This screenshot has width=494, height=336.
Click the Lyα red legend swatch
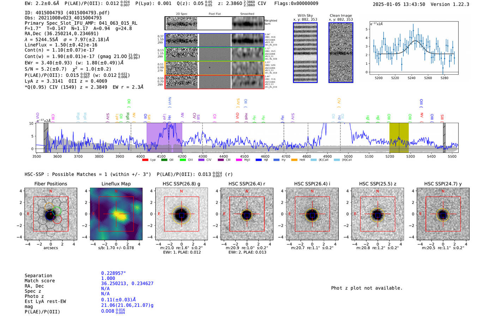click(x=145, y=160)
